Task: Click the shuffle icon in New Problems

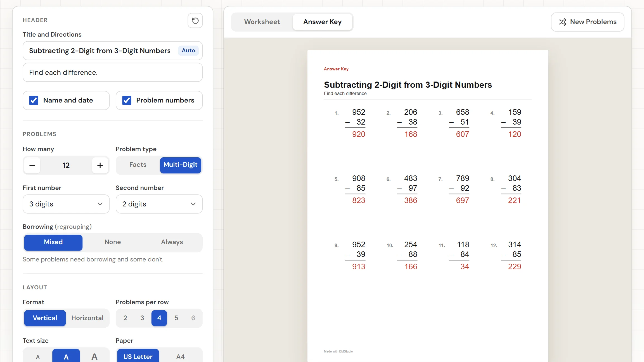Action: (562, 22)
